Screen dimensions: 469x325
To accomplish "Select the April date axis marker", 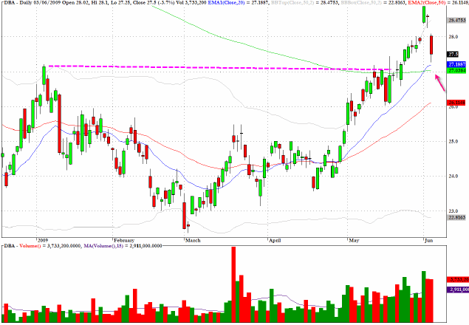I will pos(275,240).
